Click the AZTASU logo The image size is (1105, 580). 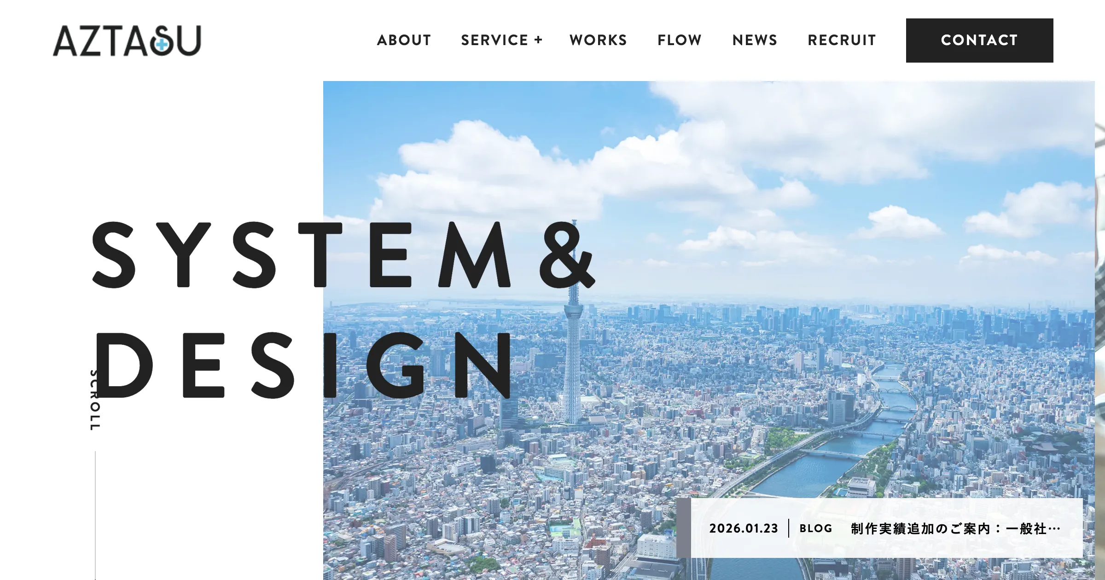tap(127, 41)
